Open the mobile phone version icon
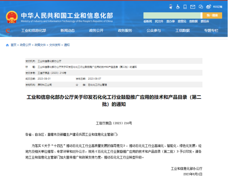The width and height of the screenshot is (228, 176). tap(185, 7)
